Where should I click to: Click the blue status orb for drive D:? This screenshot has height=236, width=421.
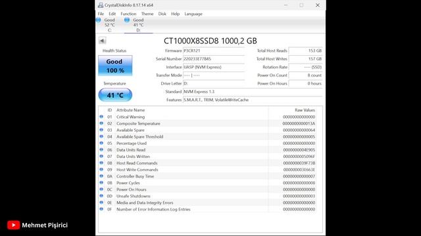[127, 20]
